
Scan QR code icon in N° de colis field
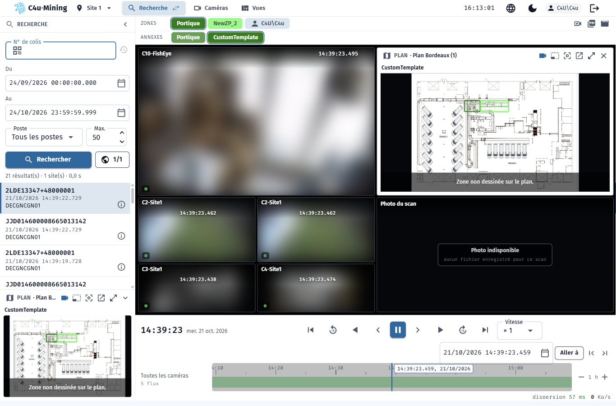click(17, 51)
